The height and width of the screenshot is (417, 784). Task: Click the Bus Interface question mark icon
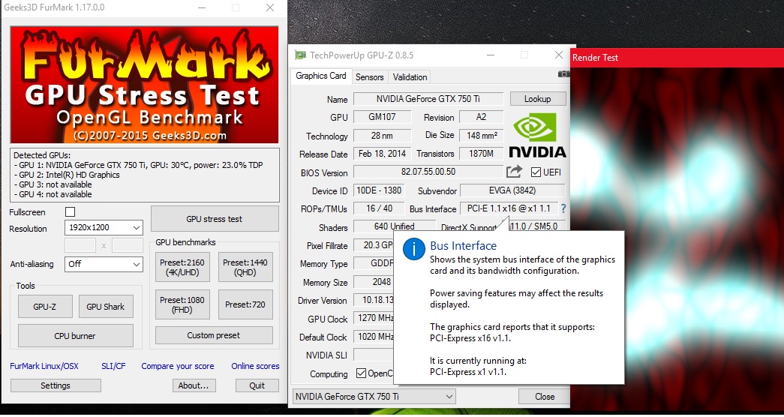(563, 208)
